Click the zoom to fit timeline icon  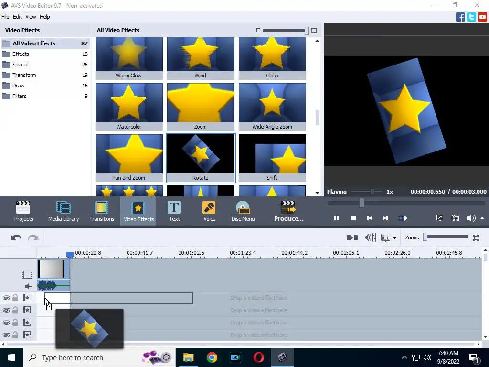(476, 238)
